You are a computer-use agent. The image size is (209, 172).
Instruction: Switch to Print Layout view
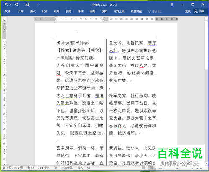coord(152,167)
